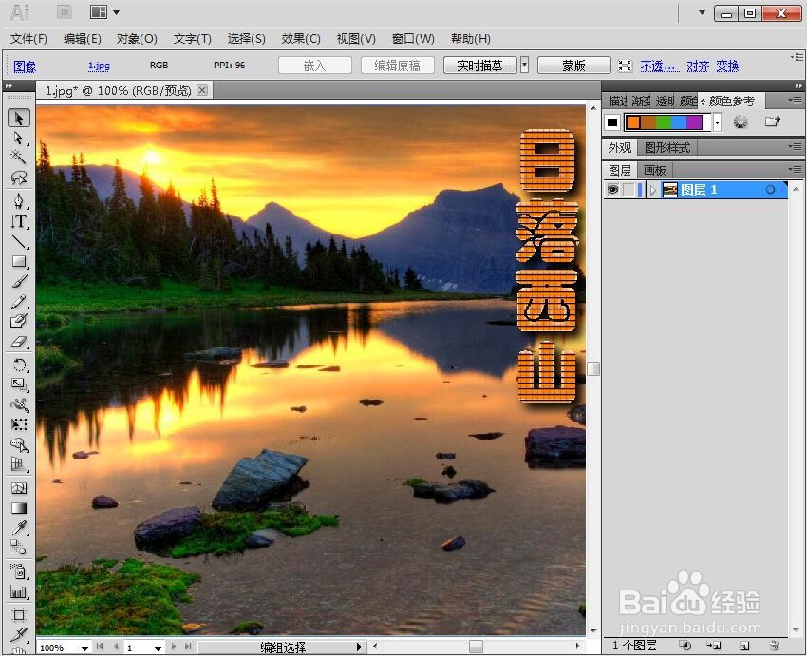
Task: Select the Eraser tool
Action: click(19, 341)
